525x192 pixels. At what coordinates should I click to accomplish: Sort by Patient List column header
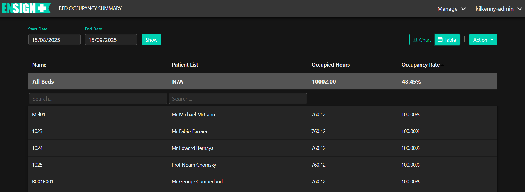click(185, 65)
